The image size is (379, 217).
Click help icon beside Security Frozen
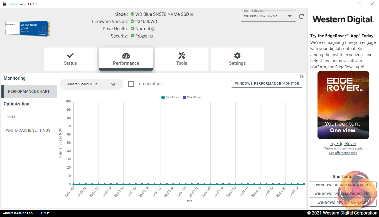(151, 36)
